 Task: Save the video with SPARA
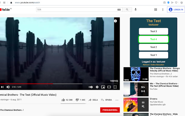[x=106, y=100]
